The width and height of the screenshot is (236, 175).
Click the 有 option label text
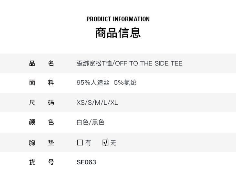click(x=88, y=143)
